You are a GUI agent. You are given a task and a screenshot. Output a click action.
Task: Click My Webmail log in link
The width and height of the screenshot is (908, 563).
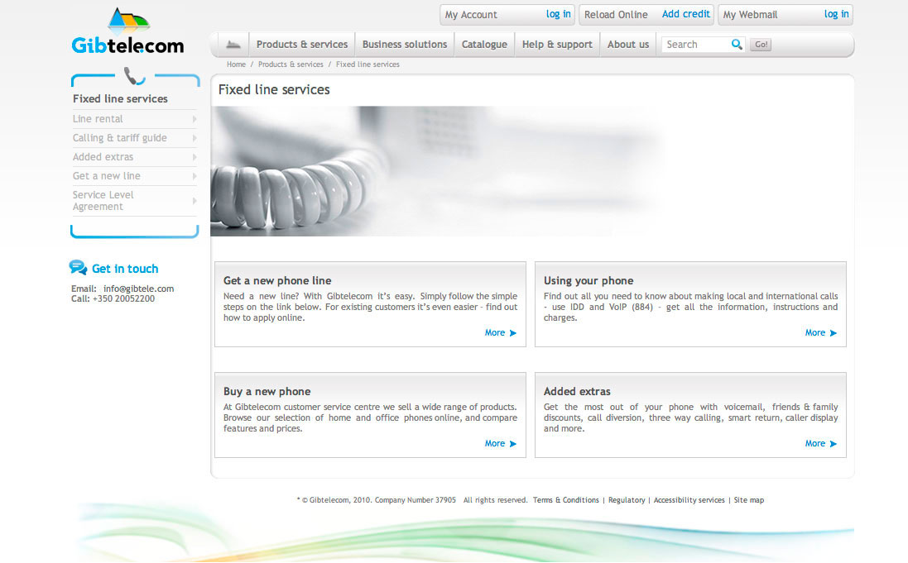click(836, 14)
